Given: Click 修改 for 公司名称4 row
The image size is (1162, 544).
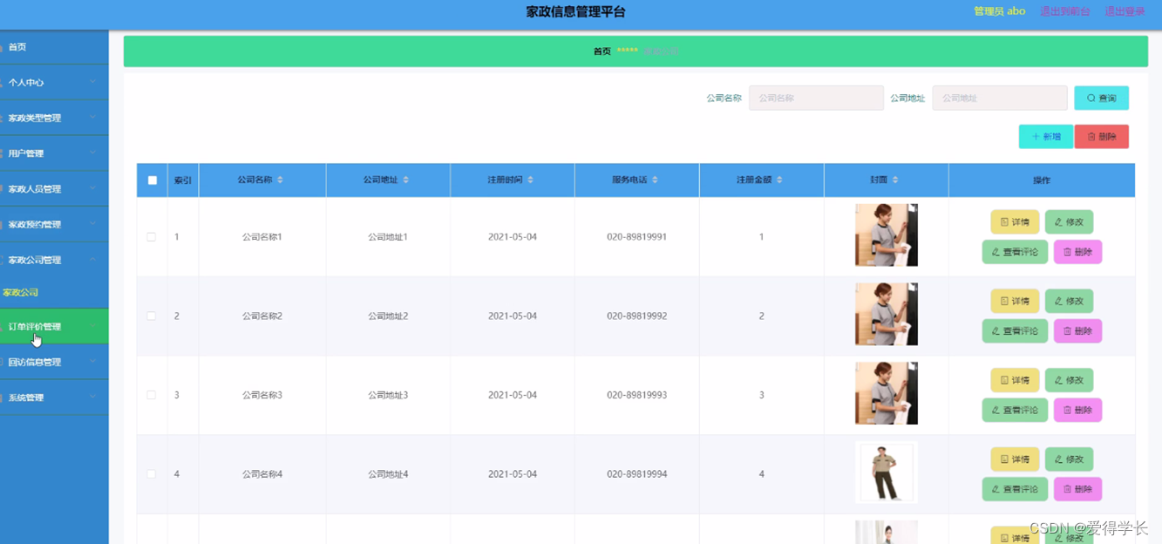Looking at the screenshot, I should coord(1069,459).
